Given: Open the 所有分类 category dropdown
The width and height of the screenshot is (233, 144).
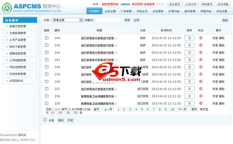Looking at the screenshot, I should pyautogui.click(x=68, y=20).
